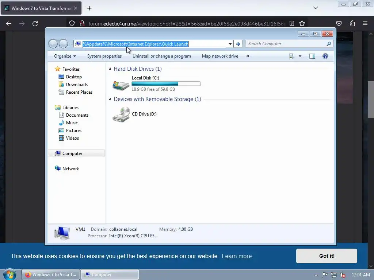Click the browser forward arrow
This screenshot has height=280, width=374.
pyautogui.click(x=22, y=24)
